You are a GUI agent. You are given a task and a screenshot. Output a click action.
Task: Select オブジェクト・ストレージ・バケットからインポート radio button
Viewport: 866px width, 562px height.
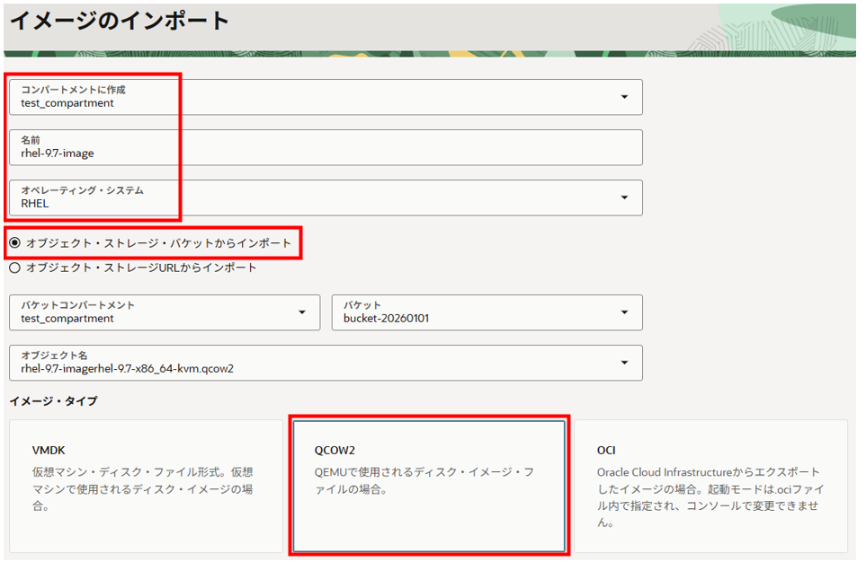pyautogui.click(x=15, y=243)
